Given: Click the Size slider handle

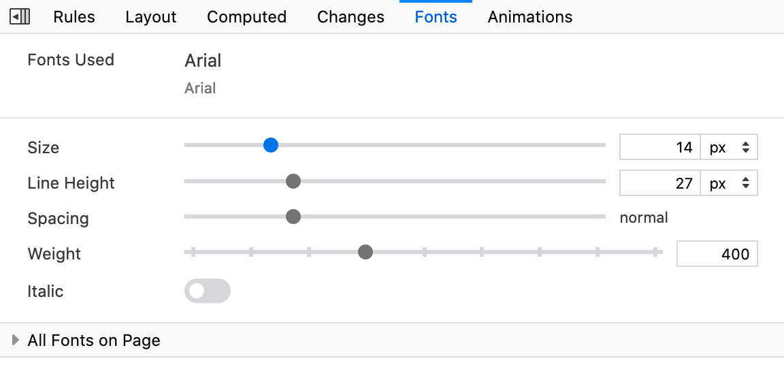Looking at the screenshot, I should tap(271, 145).
